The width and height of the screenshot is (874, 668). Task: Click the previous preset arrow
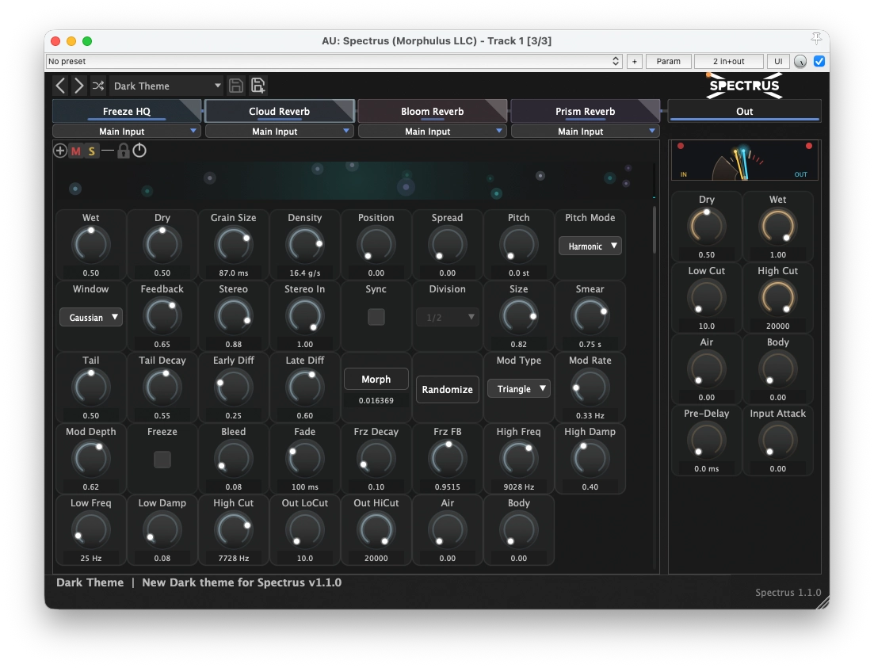(61, 86)
